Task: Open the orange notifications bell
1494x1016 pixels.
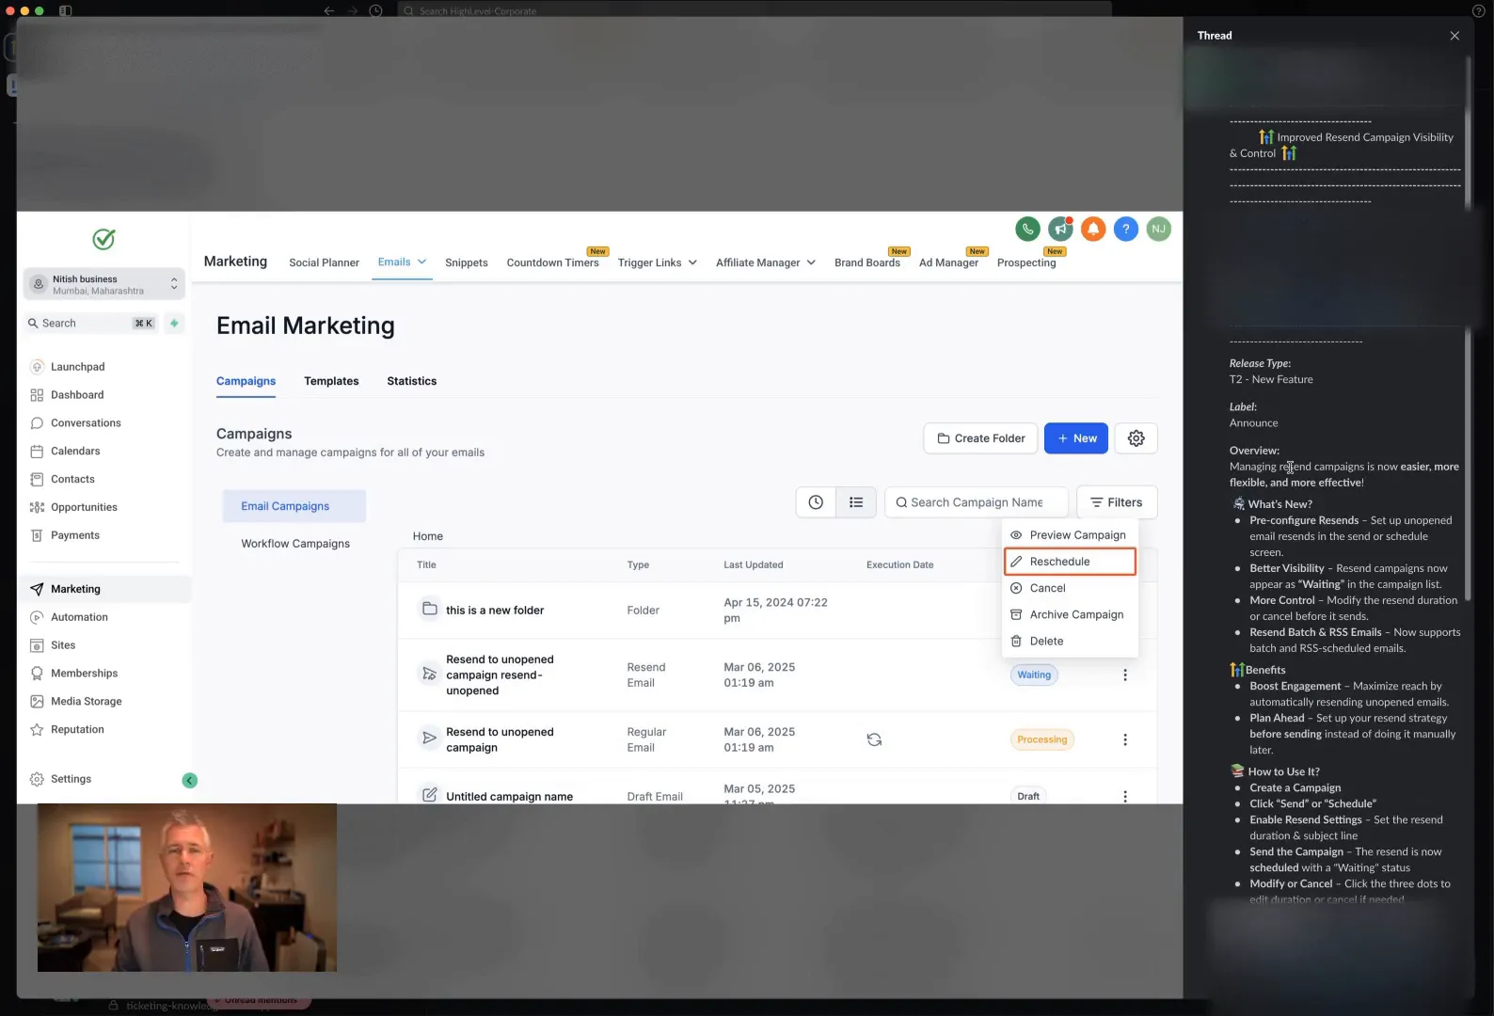Action: (1093, 229)
